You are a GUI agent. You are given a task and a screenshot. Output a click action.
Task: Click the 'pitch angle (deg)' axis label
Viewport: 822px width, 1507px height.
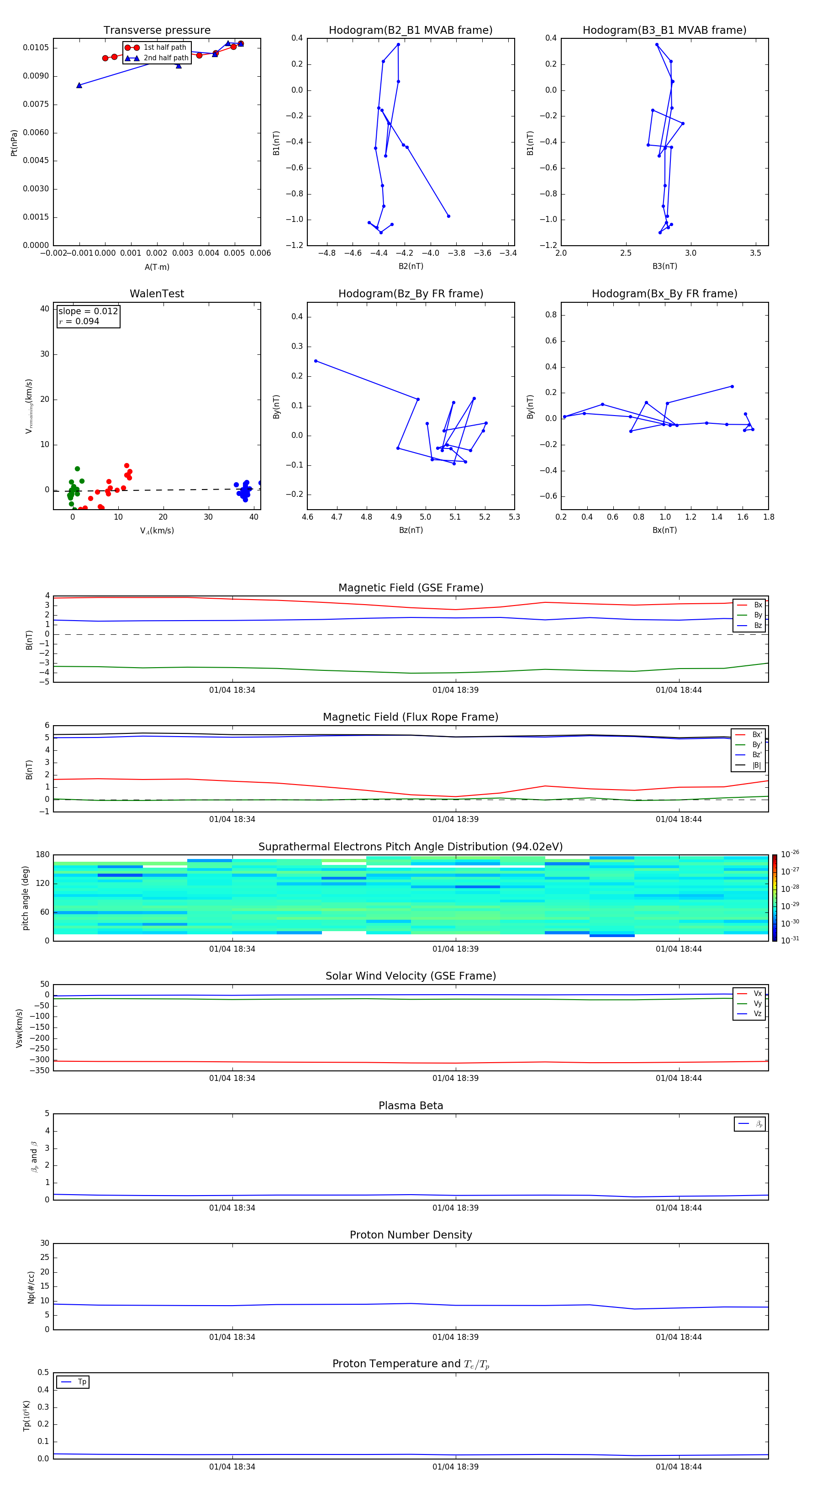pos(25,898)
